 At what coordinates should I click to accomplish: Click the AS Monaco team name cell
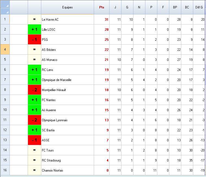pos(67,60)
